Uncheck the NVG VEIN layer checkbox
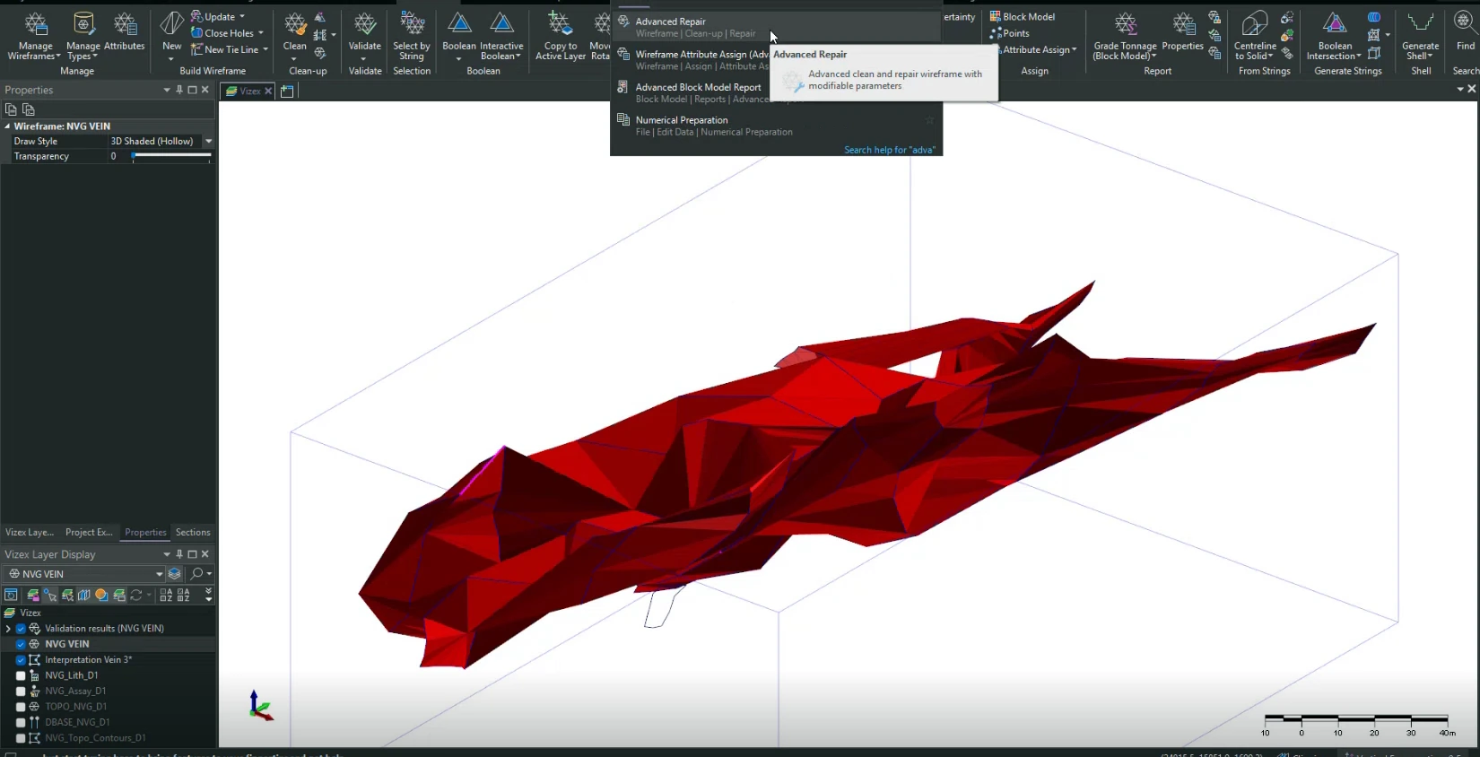The image size is (1480, 757). 21,644
